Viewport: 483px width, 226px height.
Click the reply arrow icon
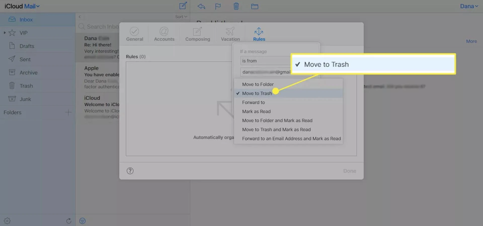pyautogui.click(x=201, y=6)
